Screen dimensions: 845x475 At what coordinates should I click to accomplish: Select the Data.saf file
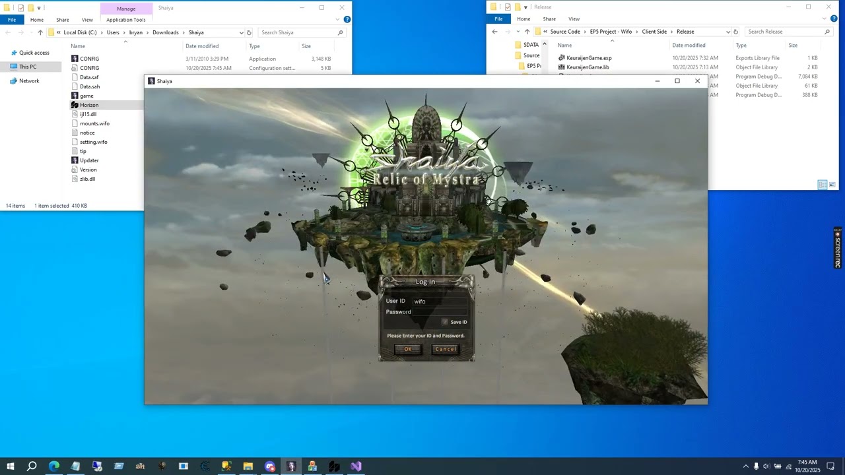pyautogui.click(x=89, y=77)
